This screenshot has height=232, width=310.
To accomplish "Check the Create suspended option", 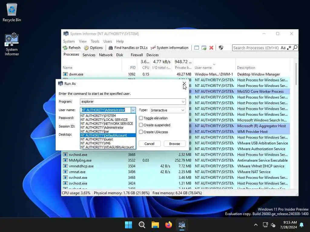I will [x=141, y=125].
